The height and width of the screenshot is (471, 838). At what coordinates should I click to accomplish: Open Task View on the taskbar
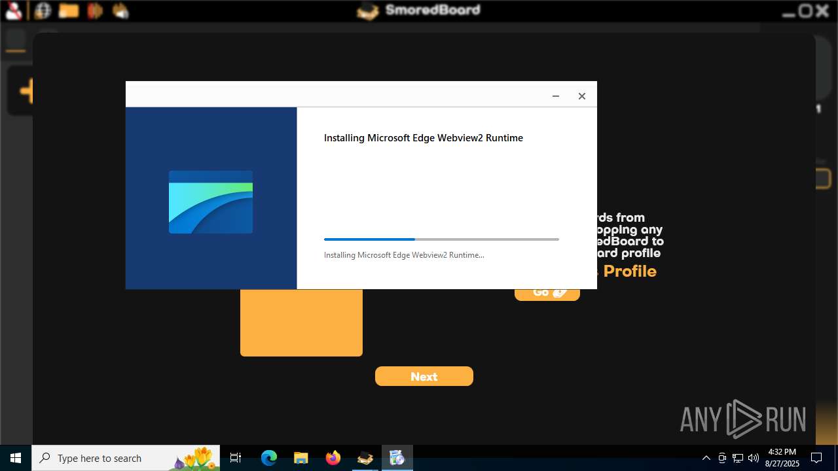point(236,458)
